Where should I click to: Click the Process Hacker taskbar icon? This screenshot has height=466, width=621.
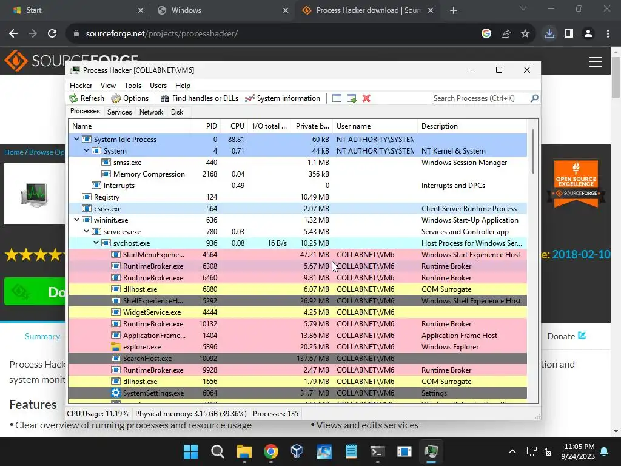[x=431, y=451]
